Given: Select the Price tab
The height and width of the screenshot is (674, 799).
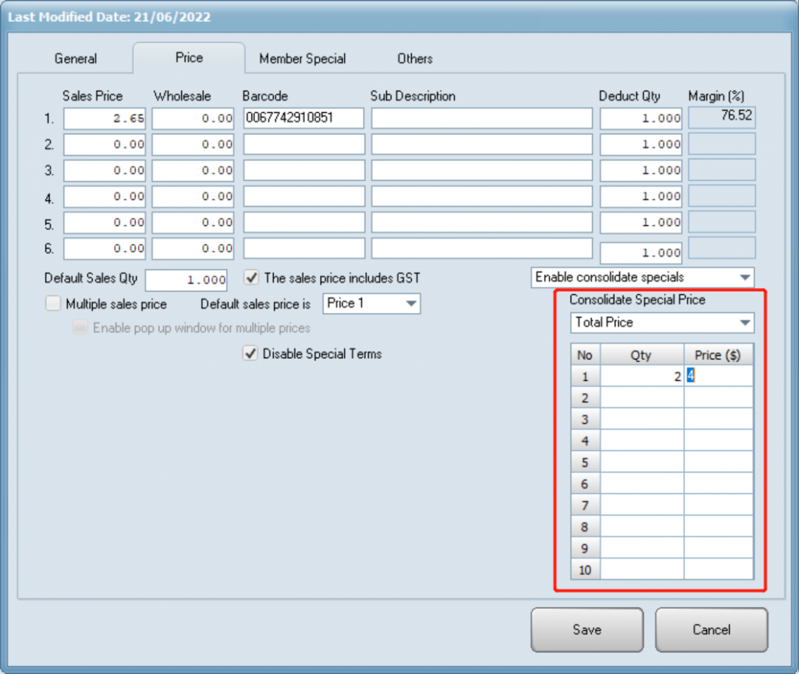Looking at the screenshot, I should [189, 58].
